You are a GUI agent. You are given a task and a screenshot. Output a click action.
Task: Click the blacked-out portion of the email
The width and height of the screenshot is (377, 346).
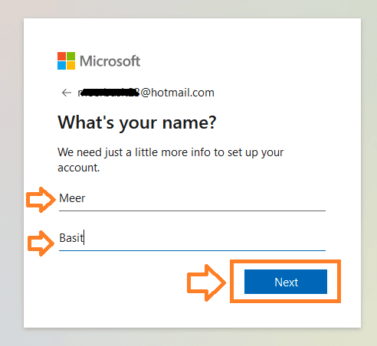110,93
